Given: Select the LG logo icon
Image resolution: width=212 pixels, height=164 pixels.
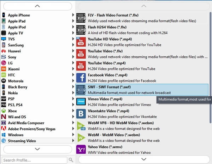Looking at the screenshot, I should point(4,63).
